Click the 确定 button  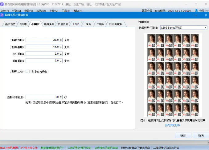[x=183, y=135]
